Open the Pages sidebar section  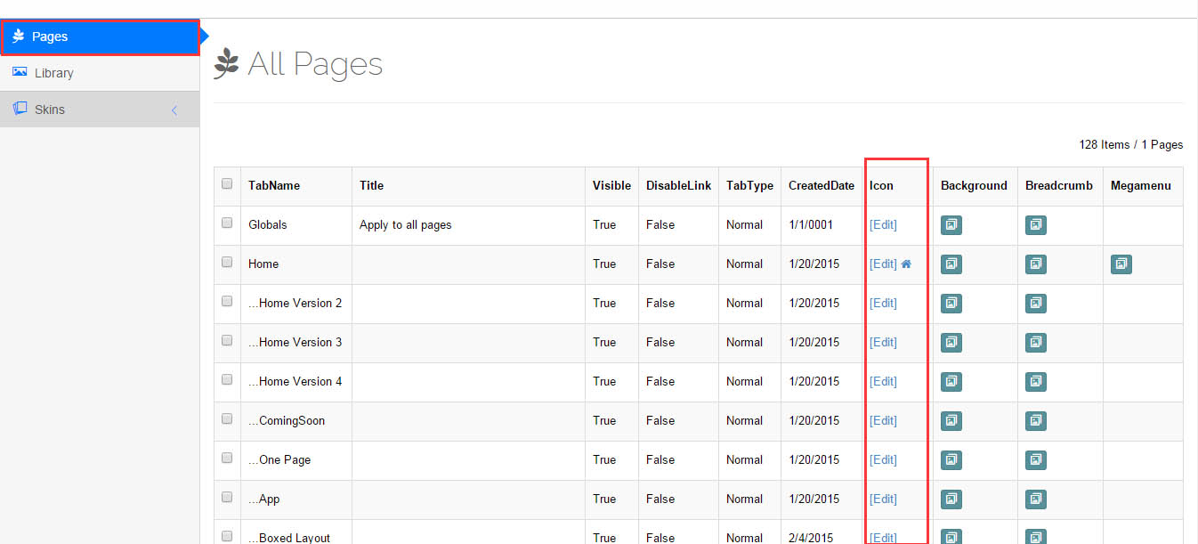coord(50,37)
